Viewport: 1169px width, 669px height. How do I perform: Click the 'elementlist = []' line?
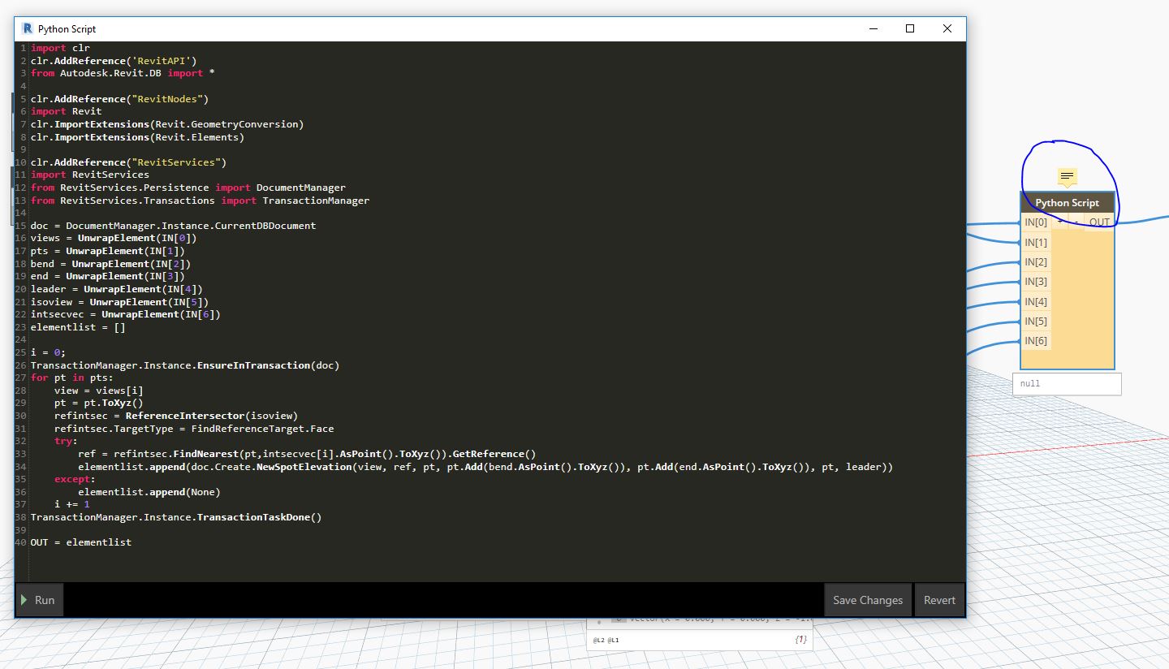(78, 327)
